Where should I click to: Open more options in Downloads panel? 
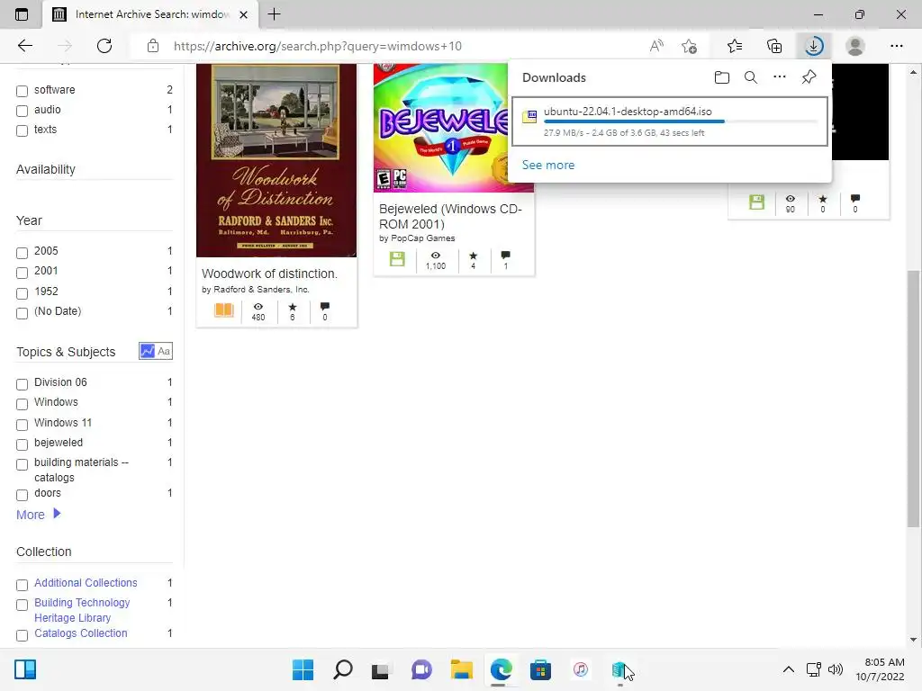780,77
